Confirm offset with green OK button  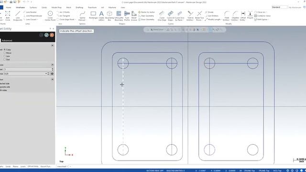46,35
